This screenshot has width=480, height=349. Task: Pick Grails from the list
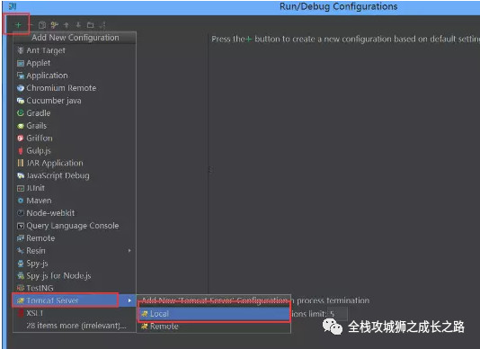click(75, 126)
